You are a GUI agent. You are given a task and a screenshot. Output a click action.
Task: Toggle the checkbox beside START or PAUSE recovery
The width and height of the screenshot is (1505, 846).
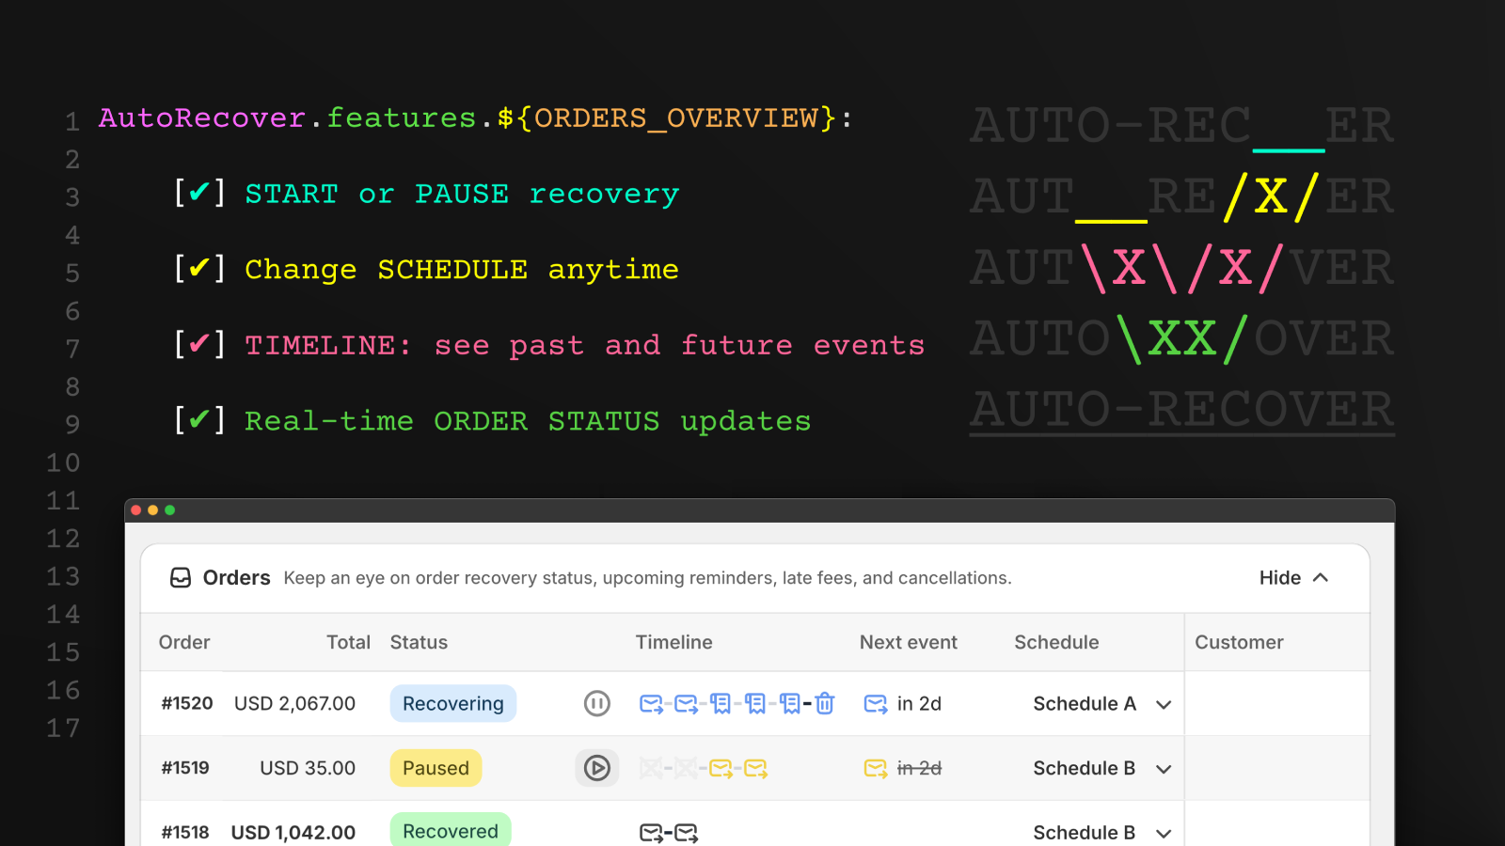(x=198, y=193)
